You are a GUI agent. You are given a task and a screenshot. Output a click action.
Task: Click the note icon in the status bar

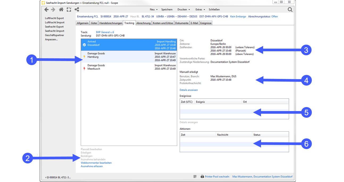coord(195,176)
